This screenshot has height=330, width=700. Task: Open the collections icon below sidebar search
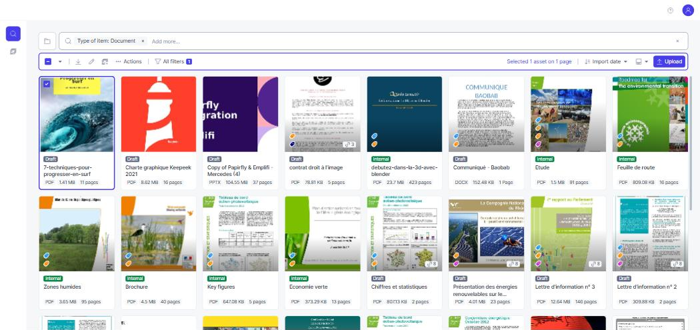pos(13,52)
